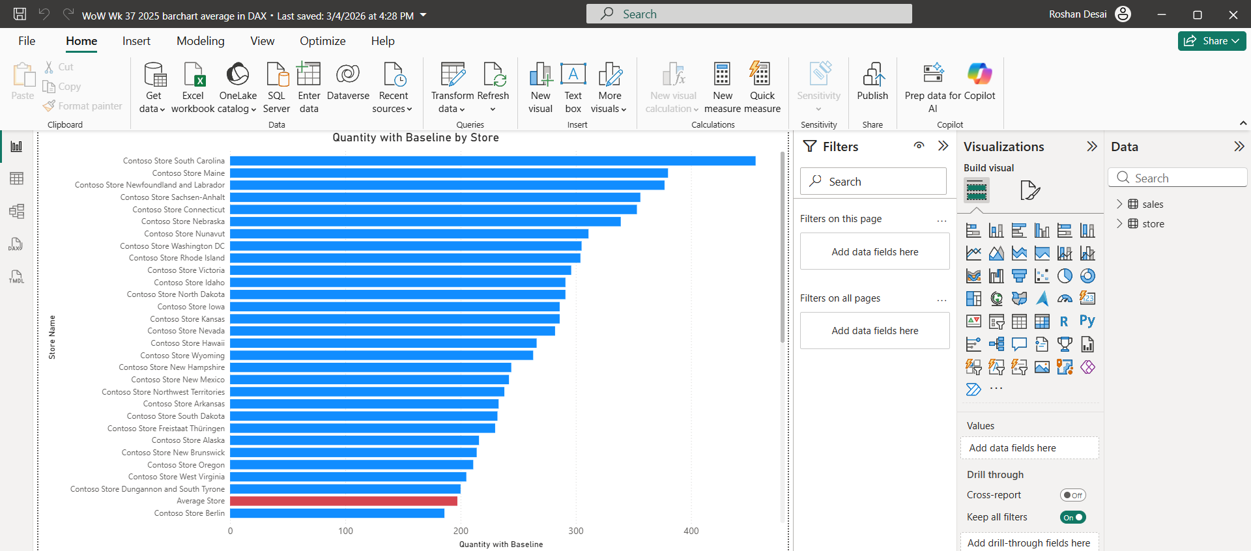1251x551 pixels.
Task: Select the donut chart visualization
Action: point(1087,276)
